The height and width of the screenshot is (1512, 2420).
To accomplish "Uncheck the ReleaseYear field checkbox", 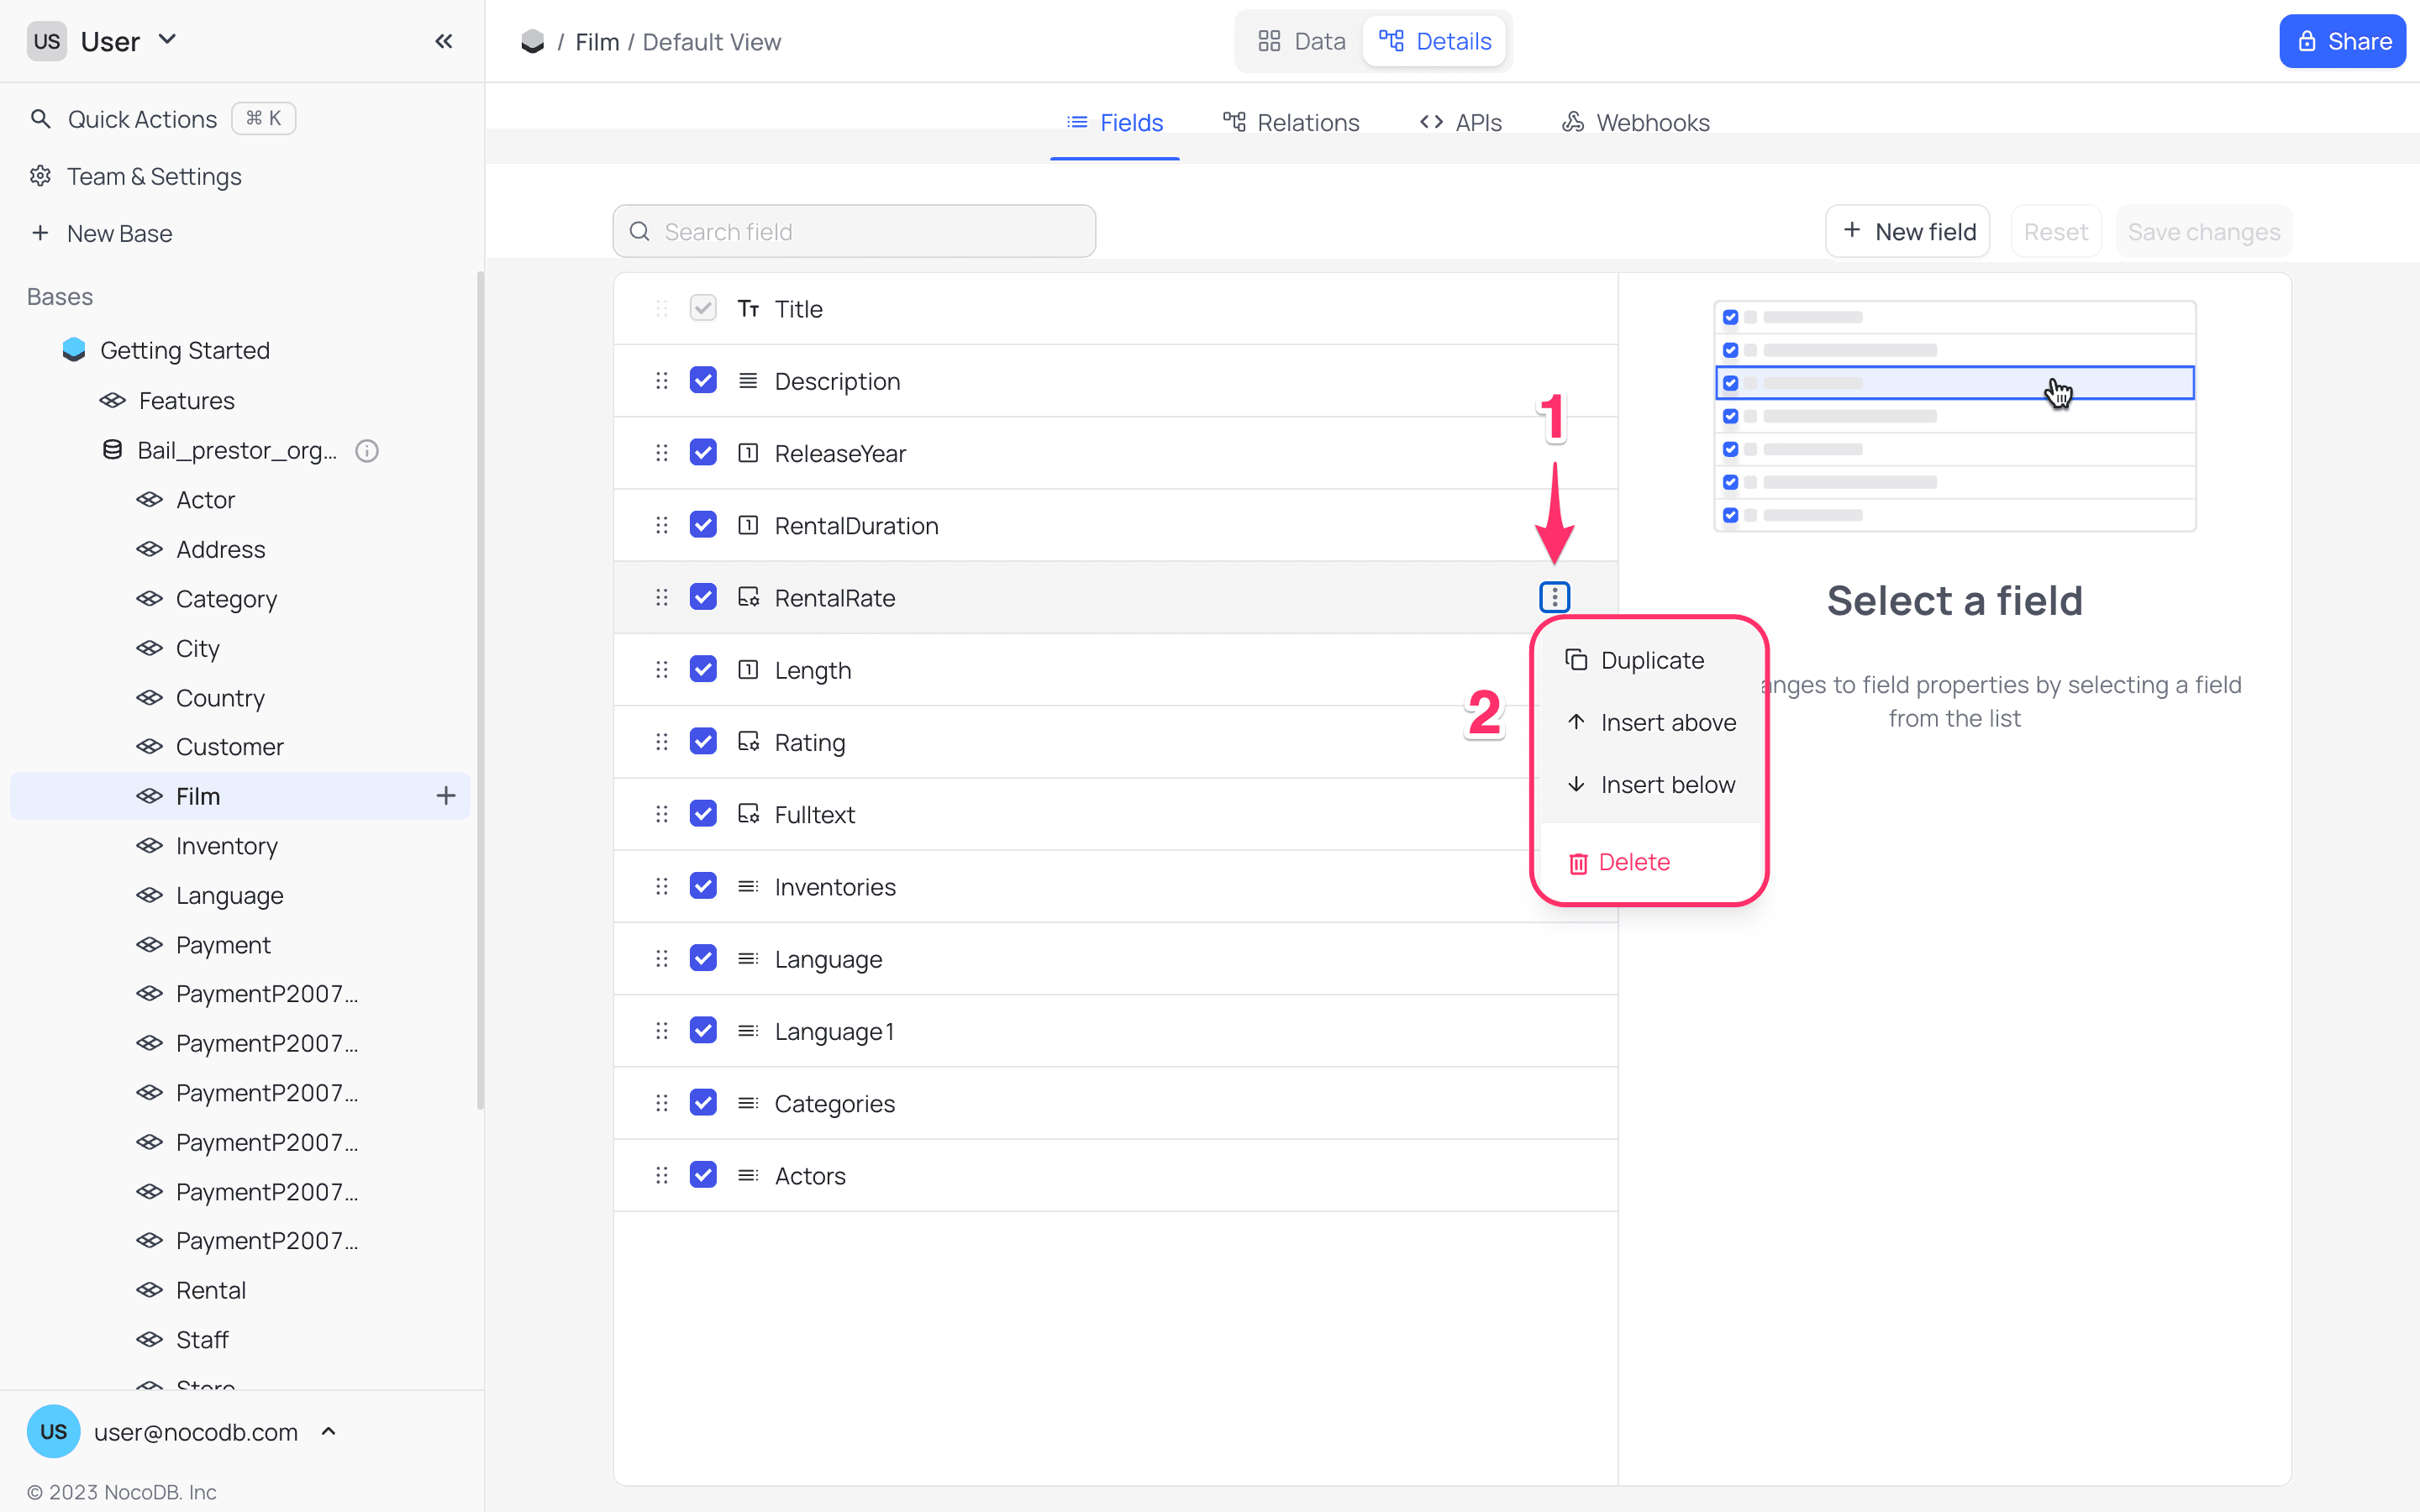I will [x=703, y=453].
